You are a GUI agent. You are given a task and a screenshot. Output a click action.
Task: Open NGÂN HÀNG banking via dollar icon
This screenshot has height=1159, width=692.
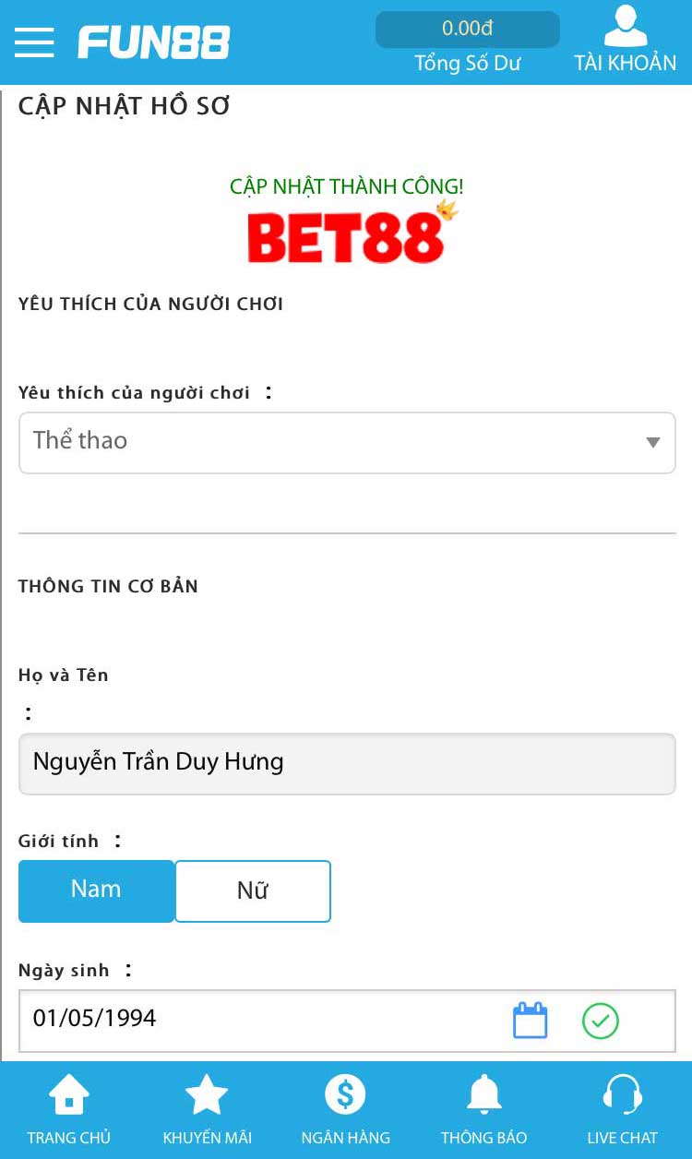click(346, 1095)
